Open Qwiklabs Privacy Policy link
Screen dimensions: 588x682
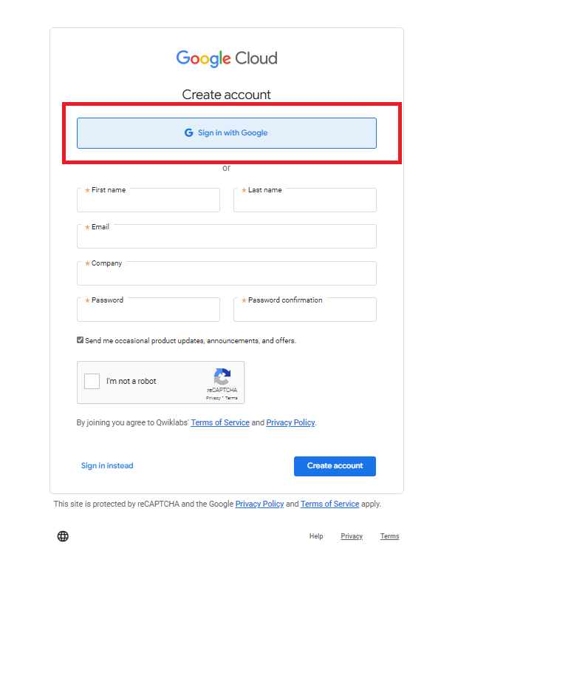pos(290,423)
